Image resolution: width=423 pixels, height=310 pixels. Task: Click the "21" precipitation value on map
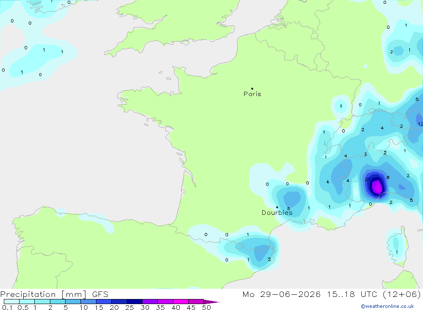coord(368,179)
